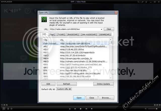
Task: Click the 3D mode icon in player bar
Action: (x=4, y=109)
